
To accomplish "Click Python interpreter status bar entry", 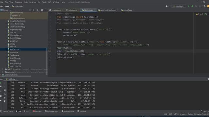I will pyautogui.click(x=198, y=114).
